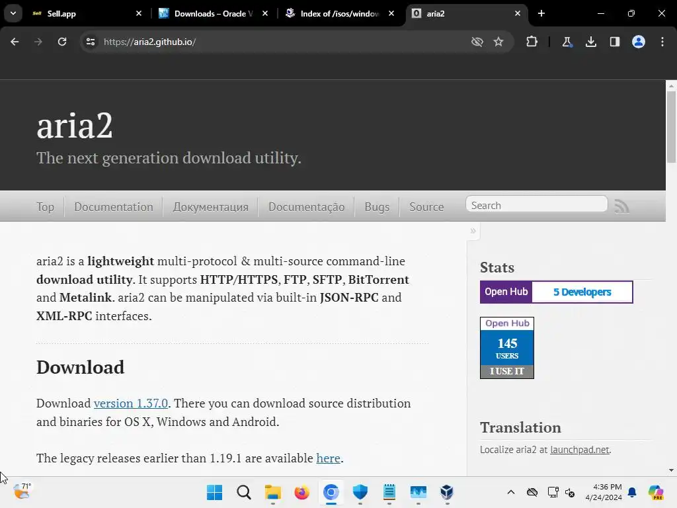The image size is (677, 508).
Task: Open Copilot preview icon in taskbar
Action: coord(656,492)
